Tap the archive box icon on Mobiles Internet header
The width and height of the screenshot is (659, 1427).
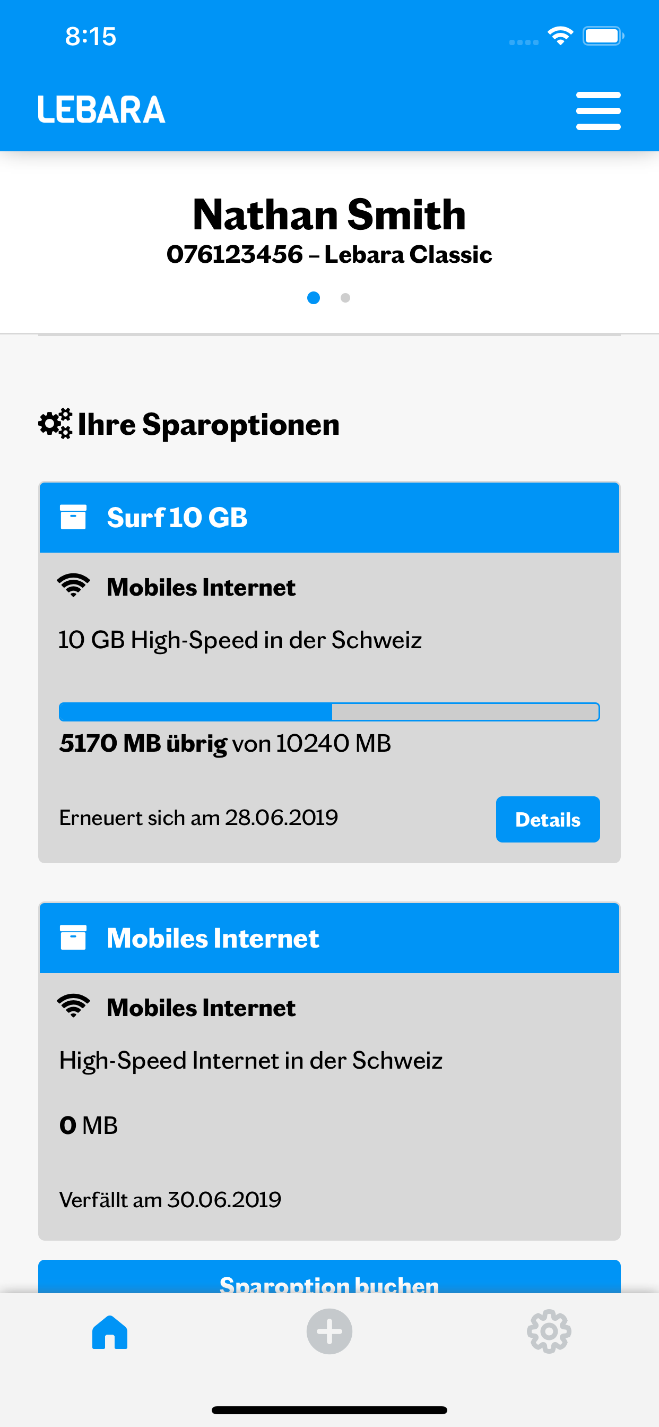[x=73, y=938]
